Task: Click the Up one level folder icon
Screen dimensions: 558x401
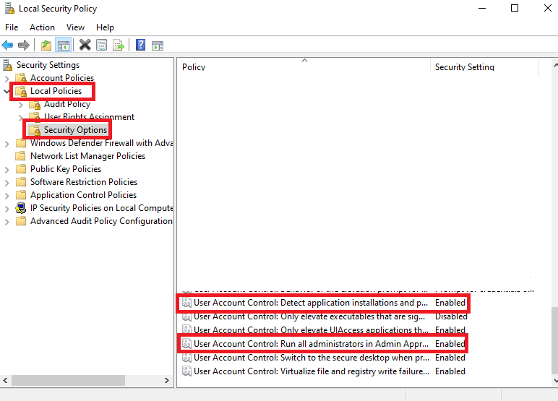Action: [x=46, y=46]
